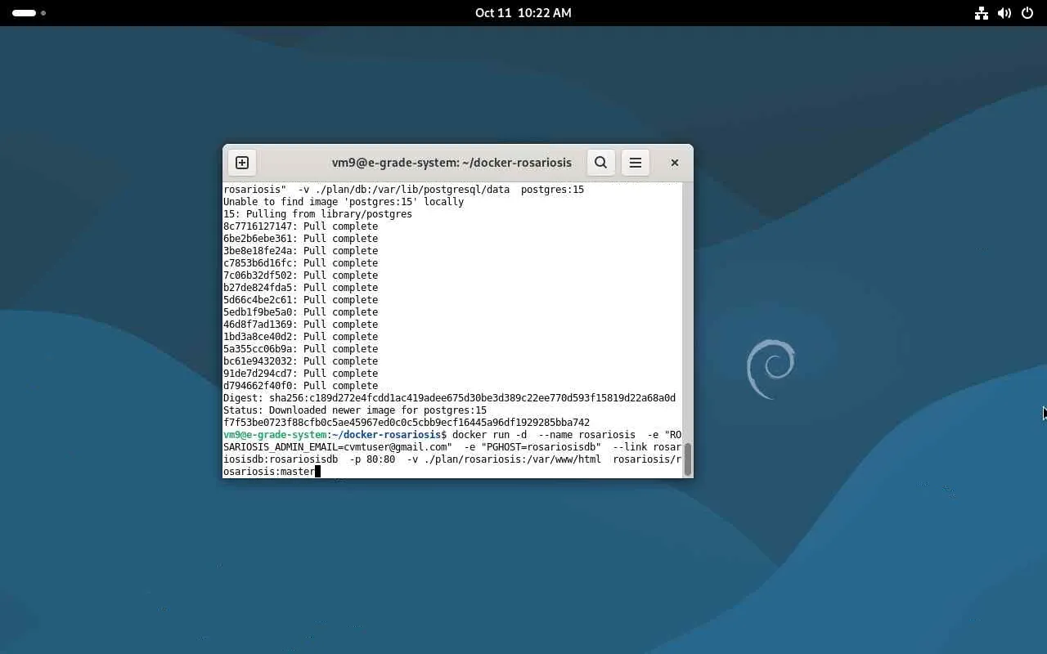
Task: Click the terminal vertical scrollbar handle
Action: pyautogui.click(x=688, y=459)
